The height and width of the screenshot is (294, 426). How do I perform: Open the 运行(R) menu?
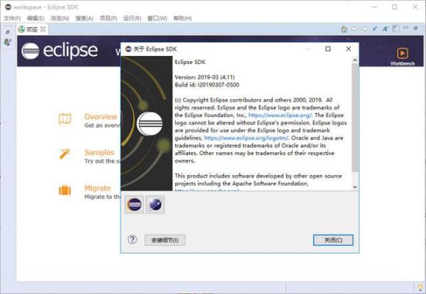132,18
